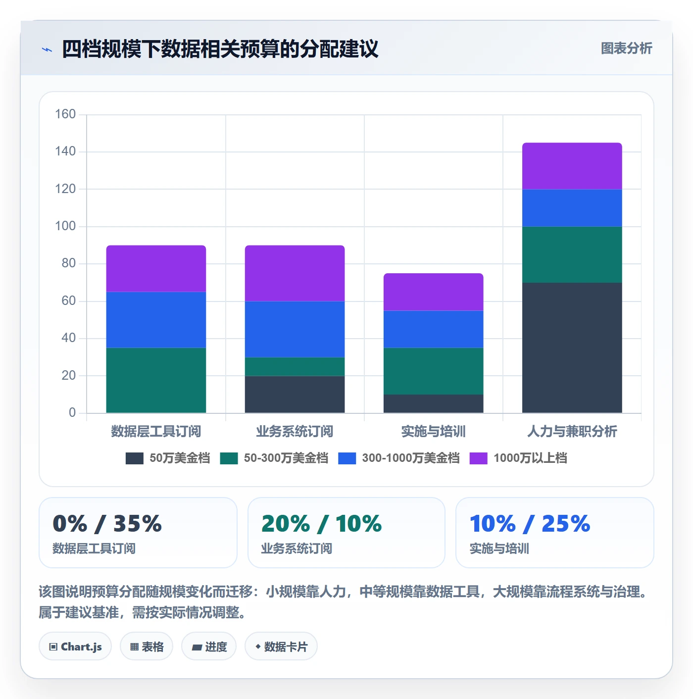Click the teal segment of the 人力与兼职分析 bar

[x=572, y=255]
